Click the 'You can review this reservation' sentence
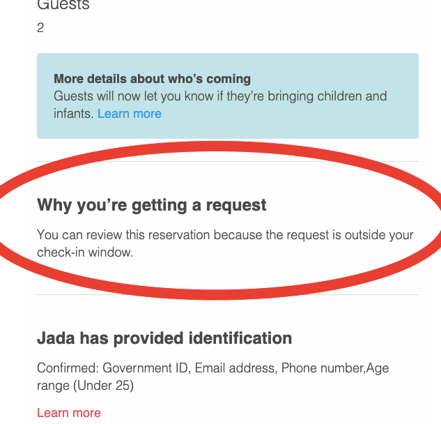This screenshot has width=441, height=424. click(124, 235)
